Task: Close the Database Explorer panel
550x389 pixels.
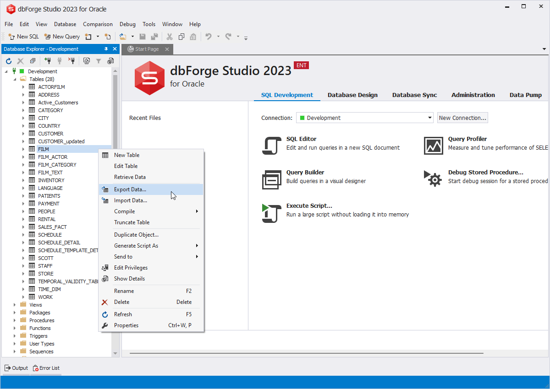Action: (115, 49)
